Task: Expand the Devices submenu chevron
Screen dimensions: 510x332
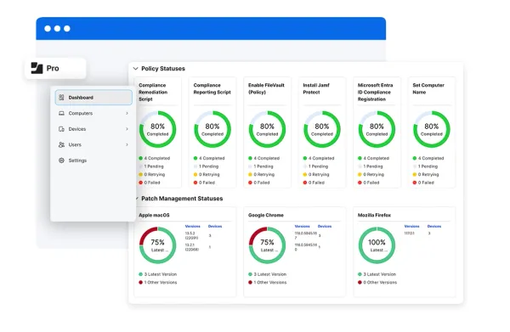Action: tap(127, 129)
